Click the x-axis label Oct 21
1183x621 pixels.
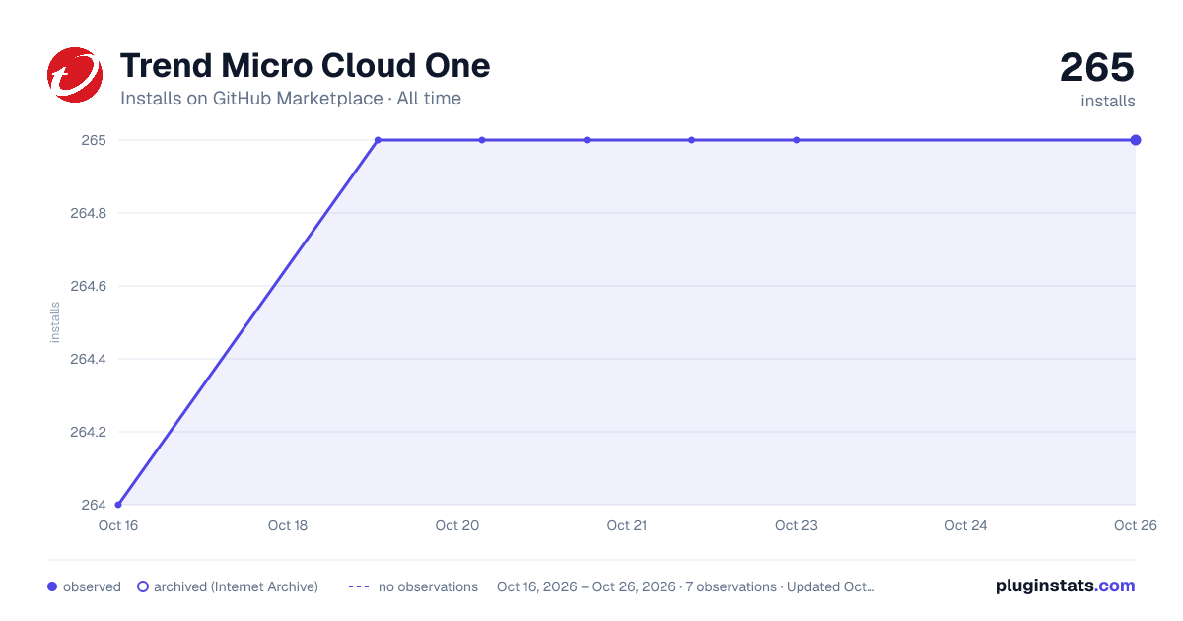coord(627,525)
